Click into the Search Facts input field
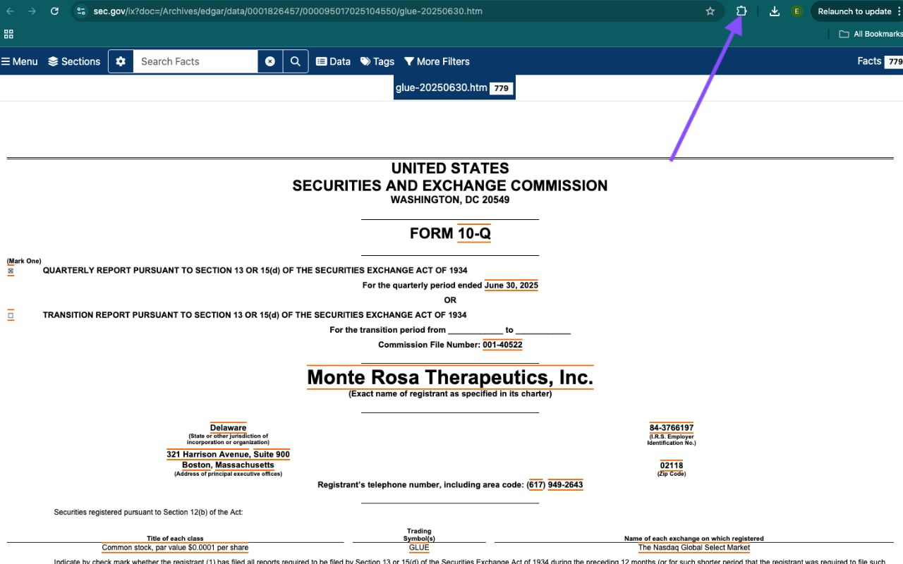This screenshot has height=564, width=903. coord(195,61)
